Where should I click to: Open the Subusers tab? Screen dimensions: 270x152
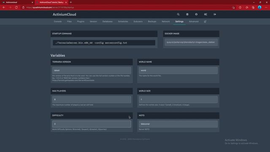pyautogui.click(x=138, y=22)
